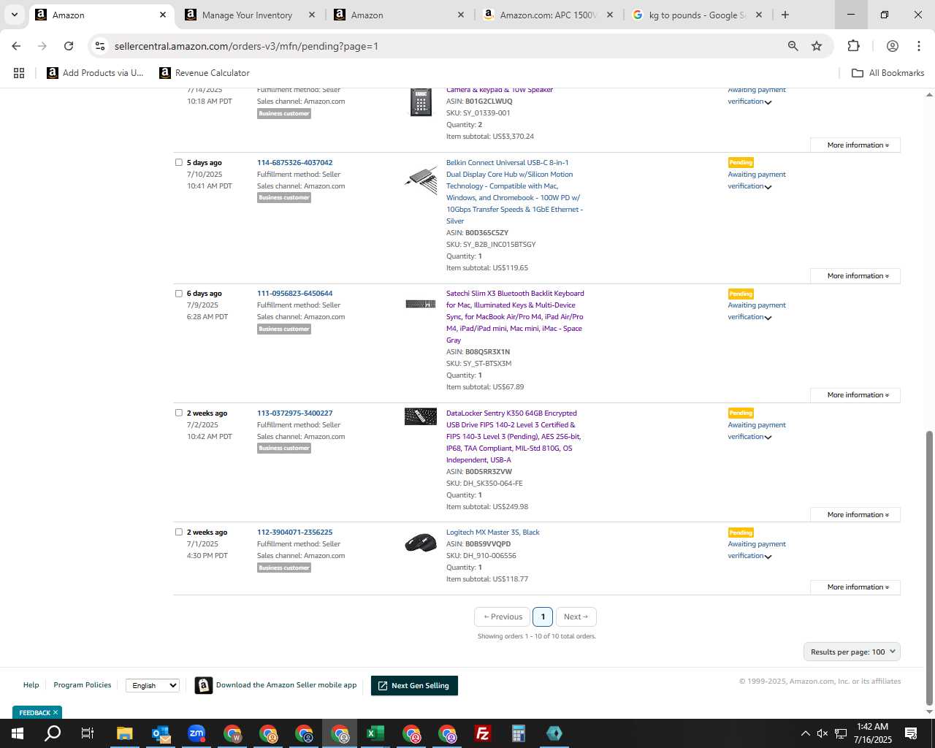Click the Next Gen Selling button
This screenshot has height=748, width=935.
[x=414, y=686]
